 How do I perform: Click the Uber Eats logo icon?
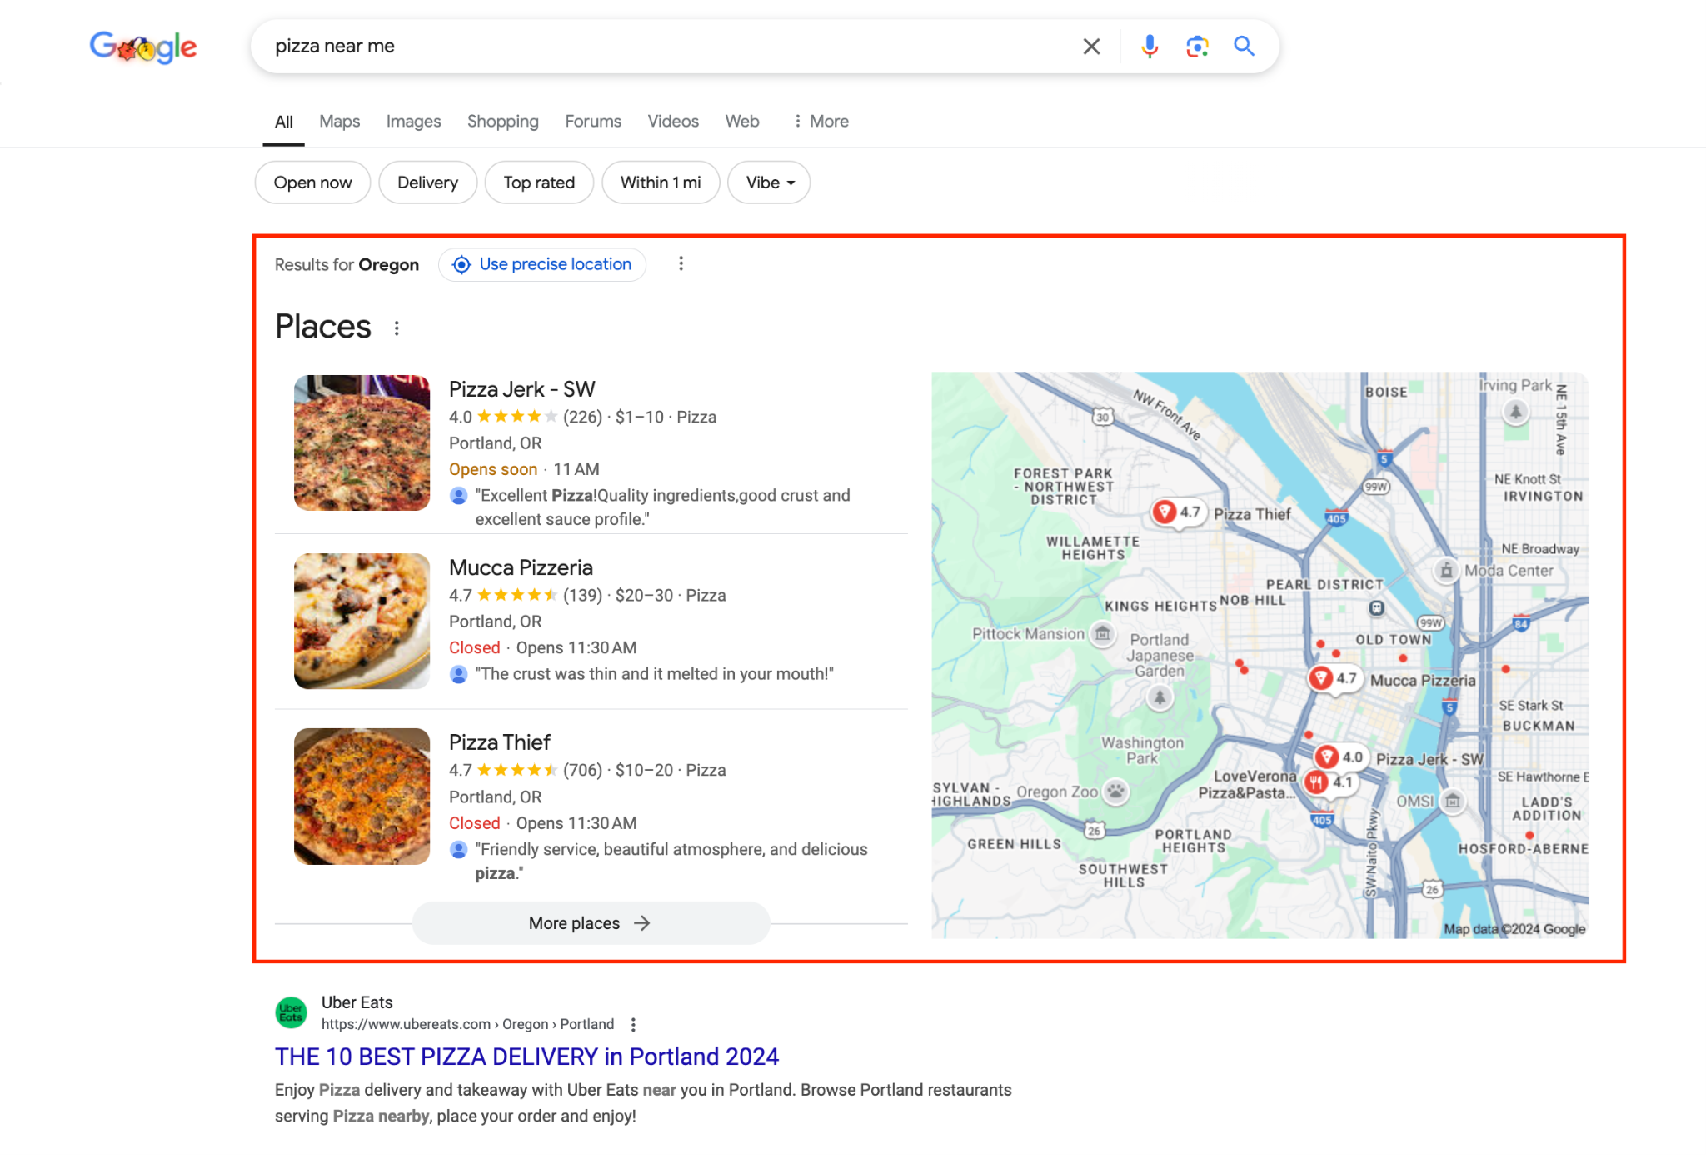(292, 1012)
